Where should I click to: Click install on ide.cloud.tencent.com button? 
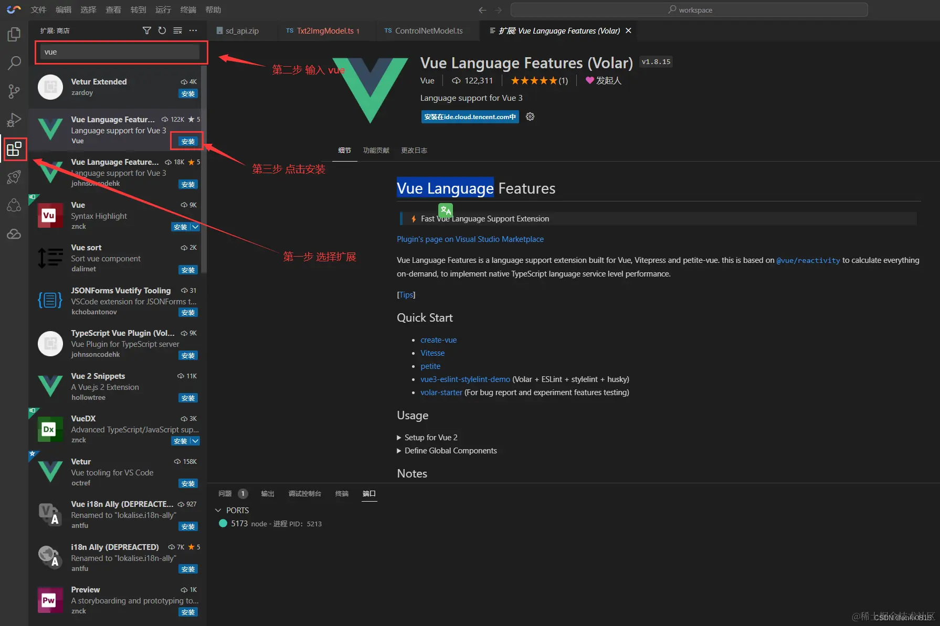click(470, 116)
